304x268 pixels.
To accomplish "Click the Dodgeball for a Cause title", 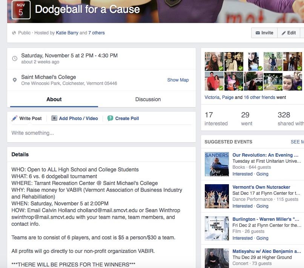I will (x=87, y=9).
